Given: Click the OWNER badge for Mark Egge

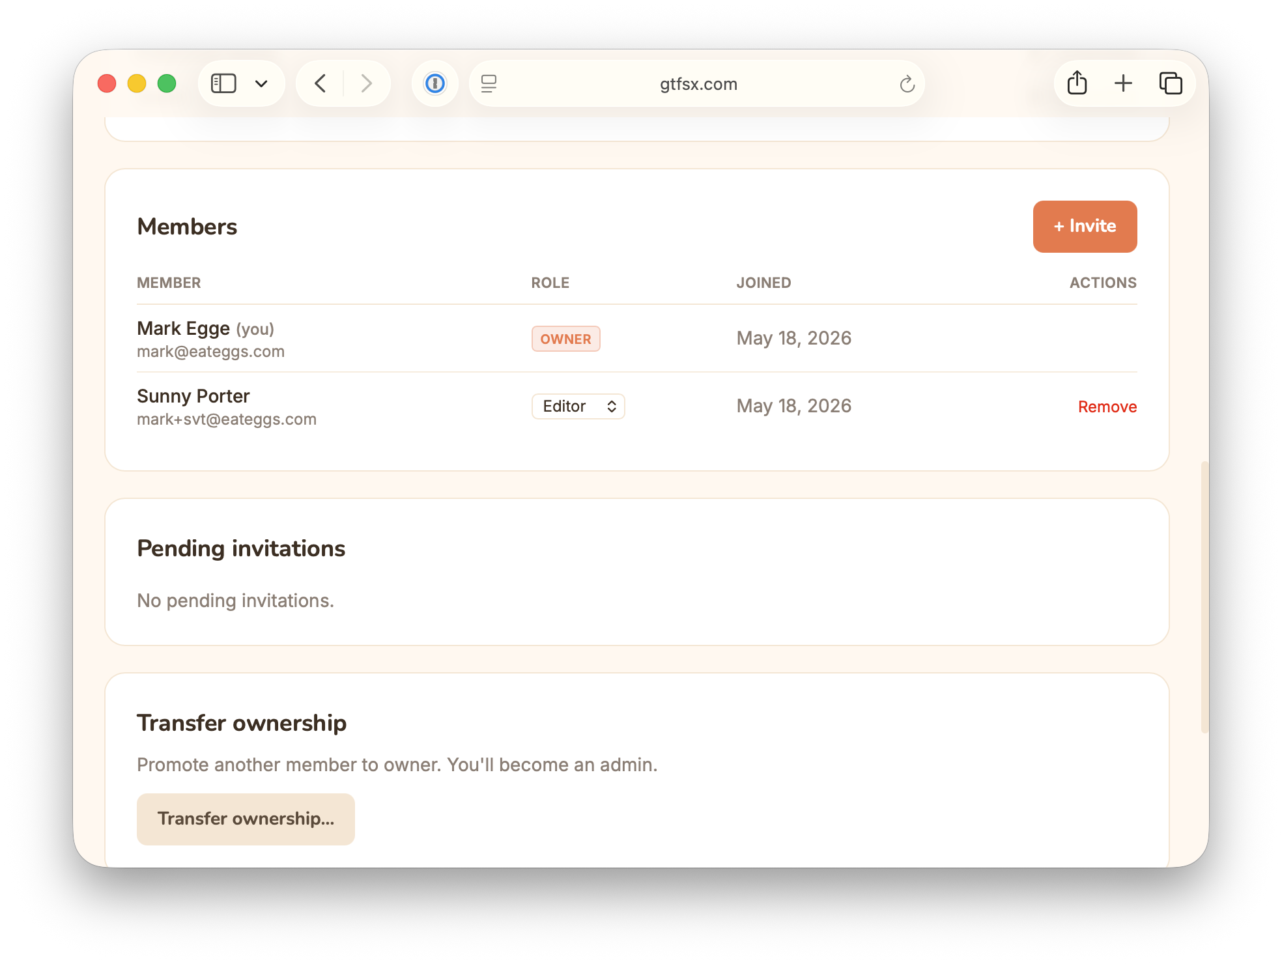Looking at the screenshot, I should [565, 339].
